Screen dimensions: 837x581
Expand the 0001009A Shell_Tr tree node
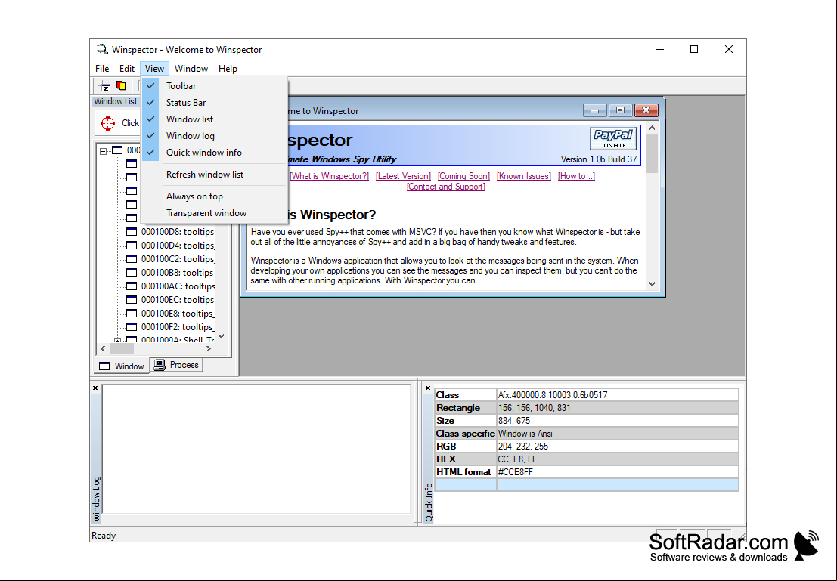[x=117, y=341]
